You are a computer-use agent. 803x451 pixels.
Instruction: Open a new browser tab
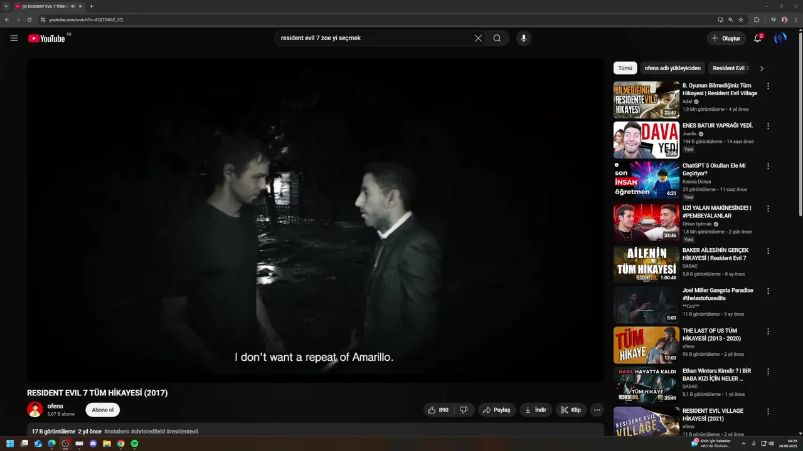click(92, 6)
